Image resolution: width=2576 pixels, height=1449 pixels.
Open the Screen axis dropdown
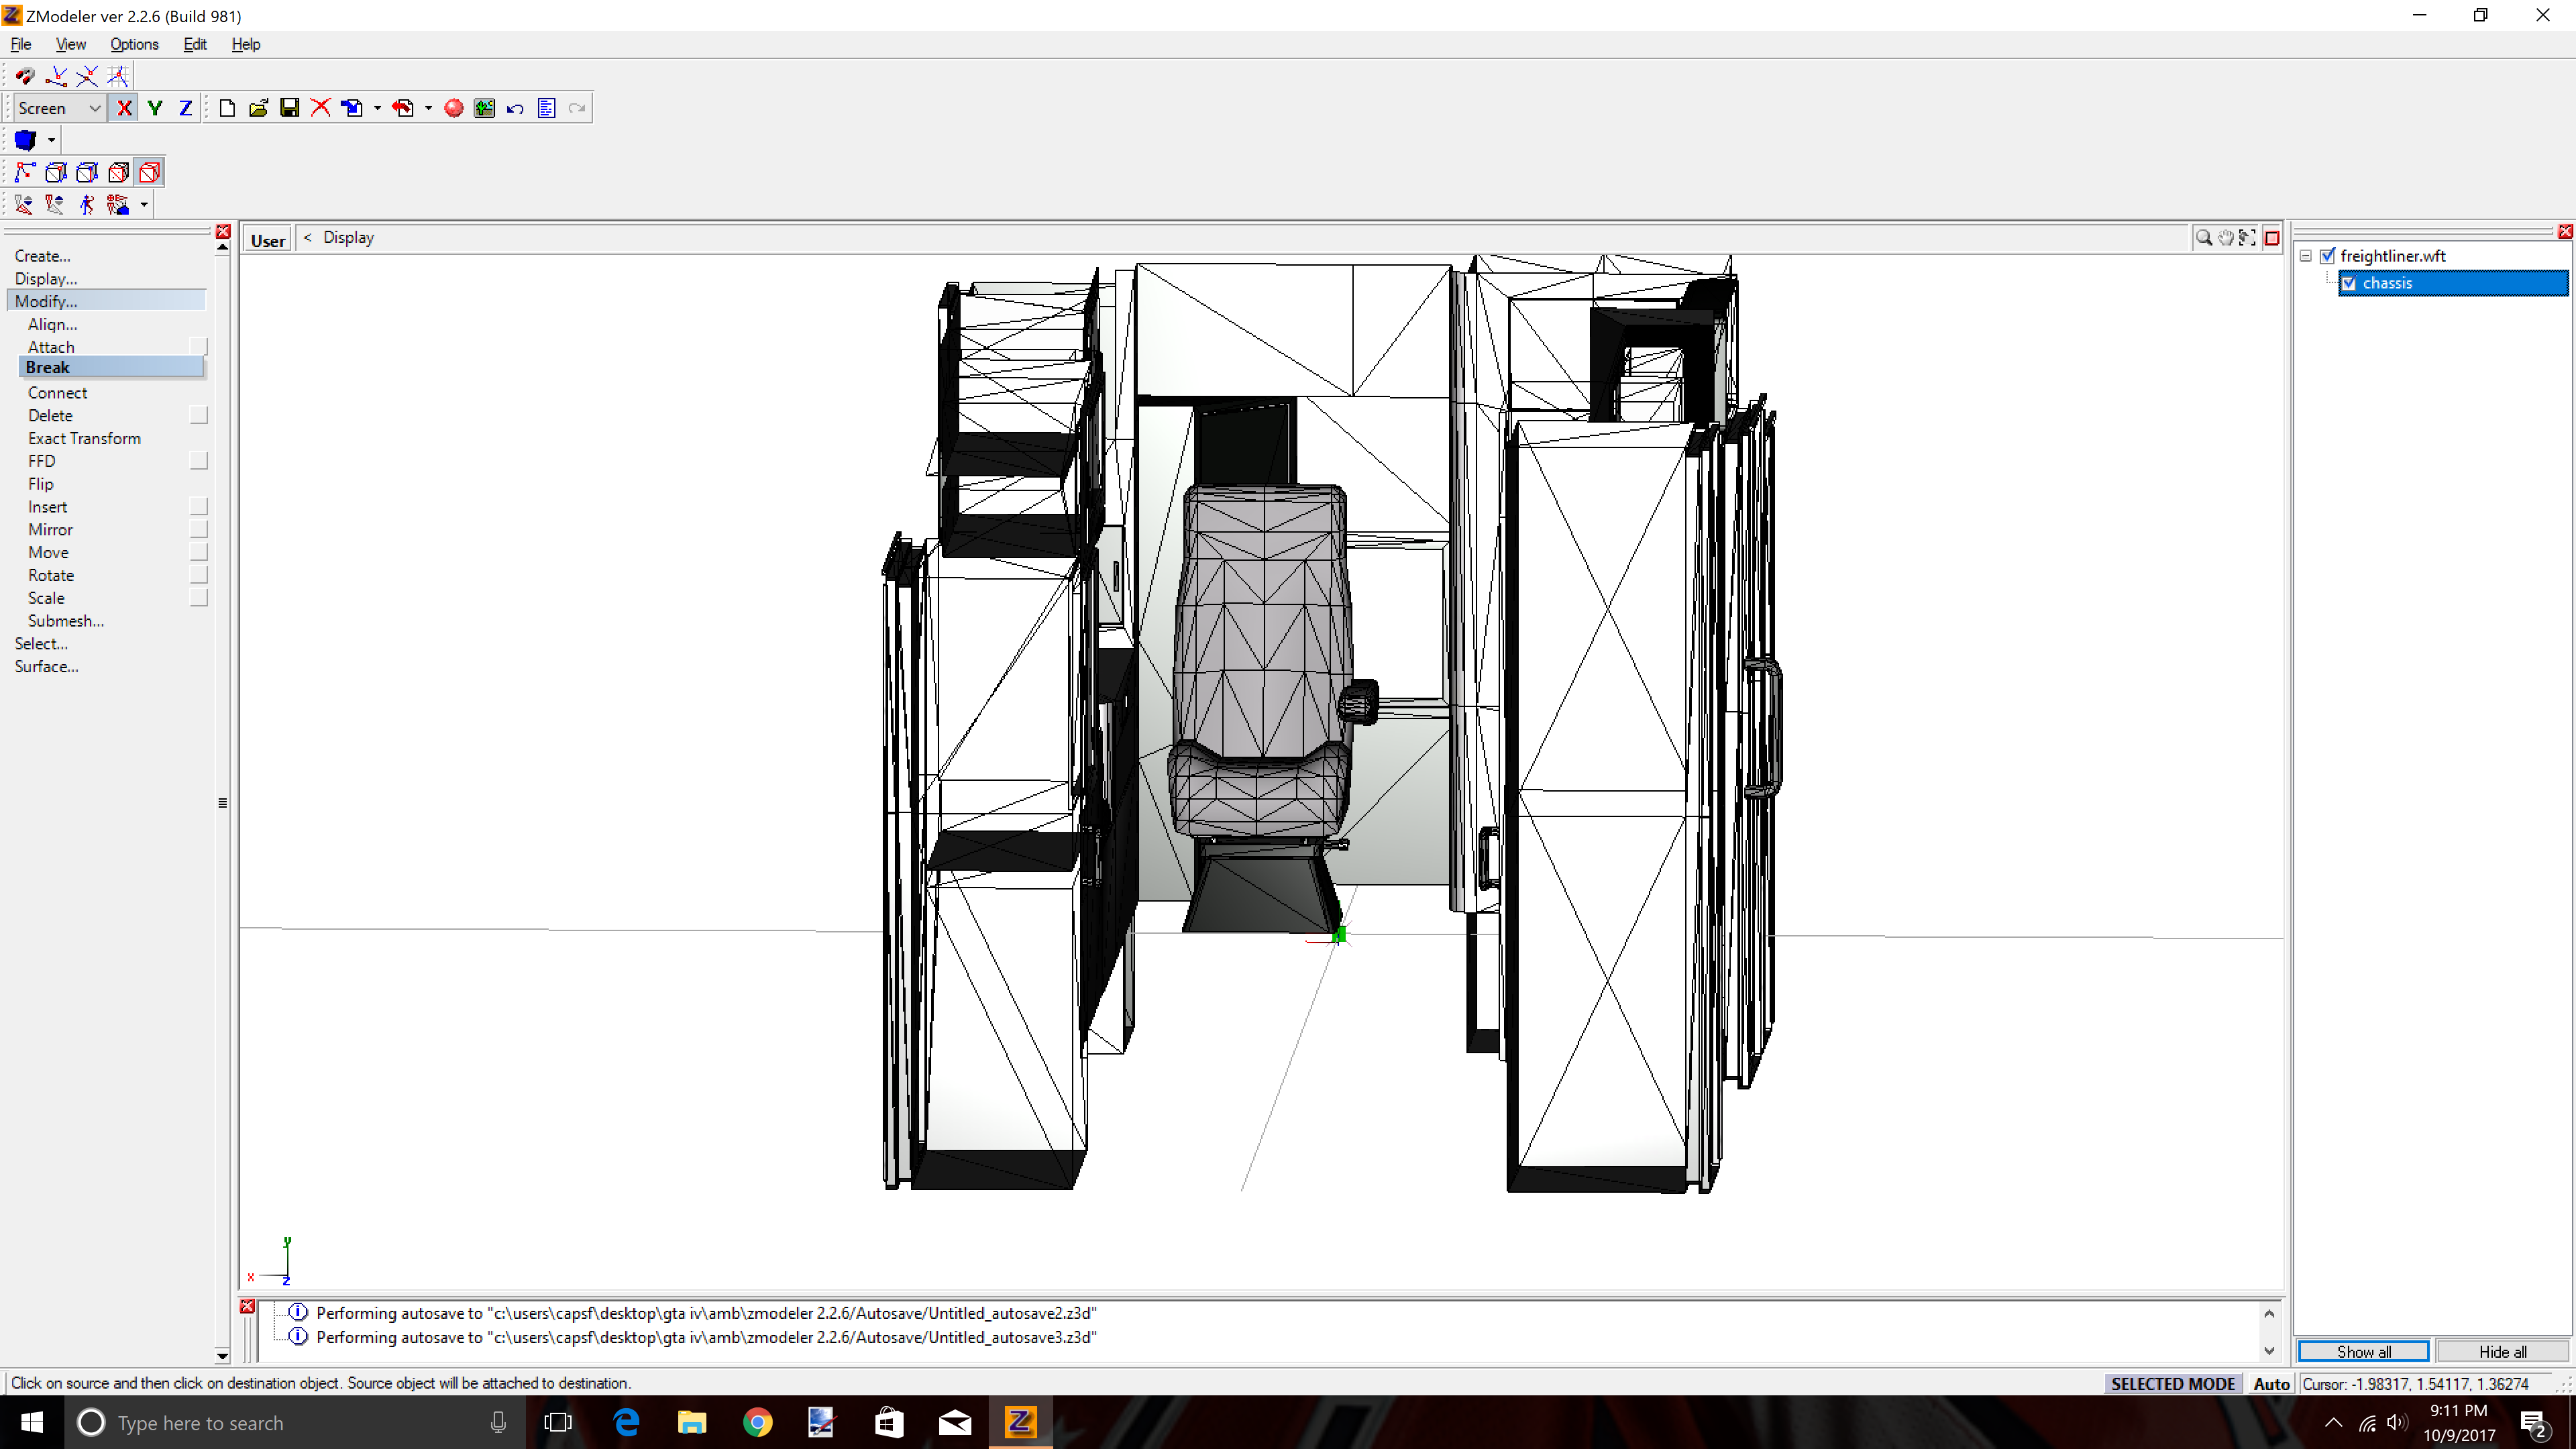59,108
